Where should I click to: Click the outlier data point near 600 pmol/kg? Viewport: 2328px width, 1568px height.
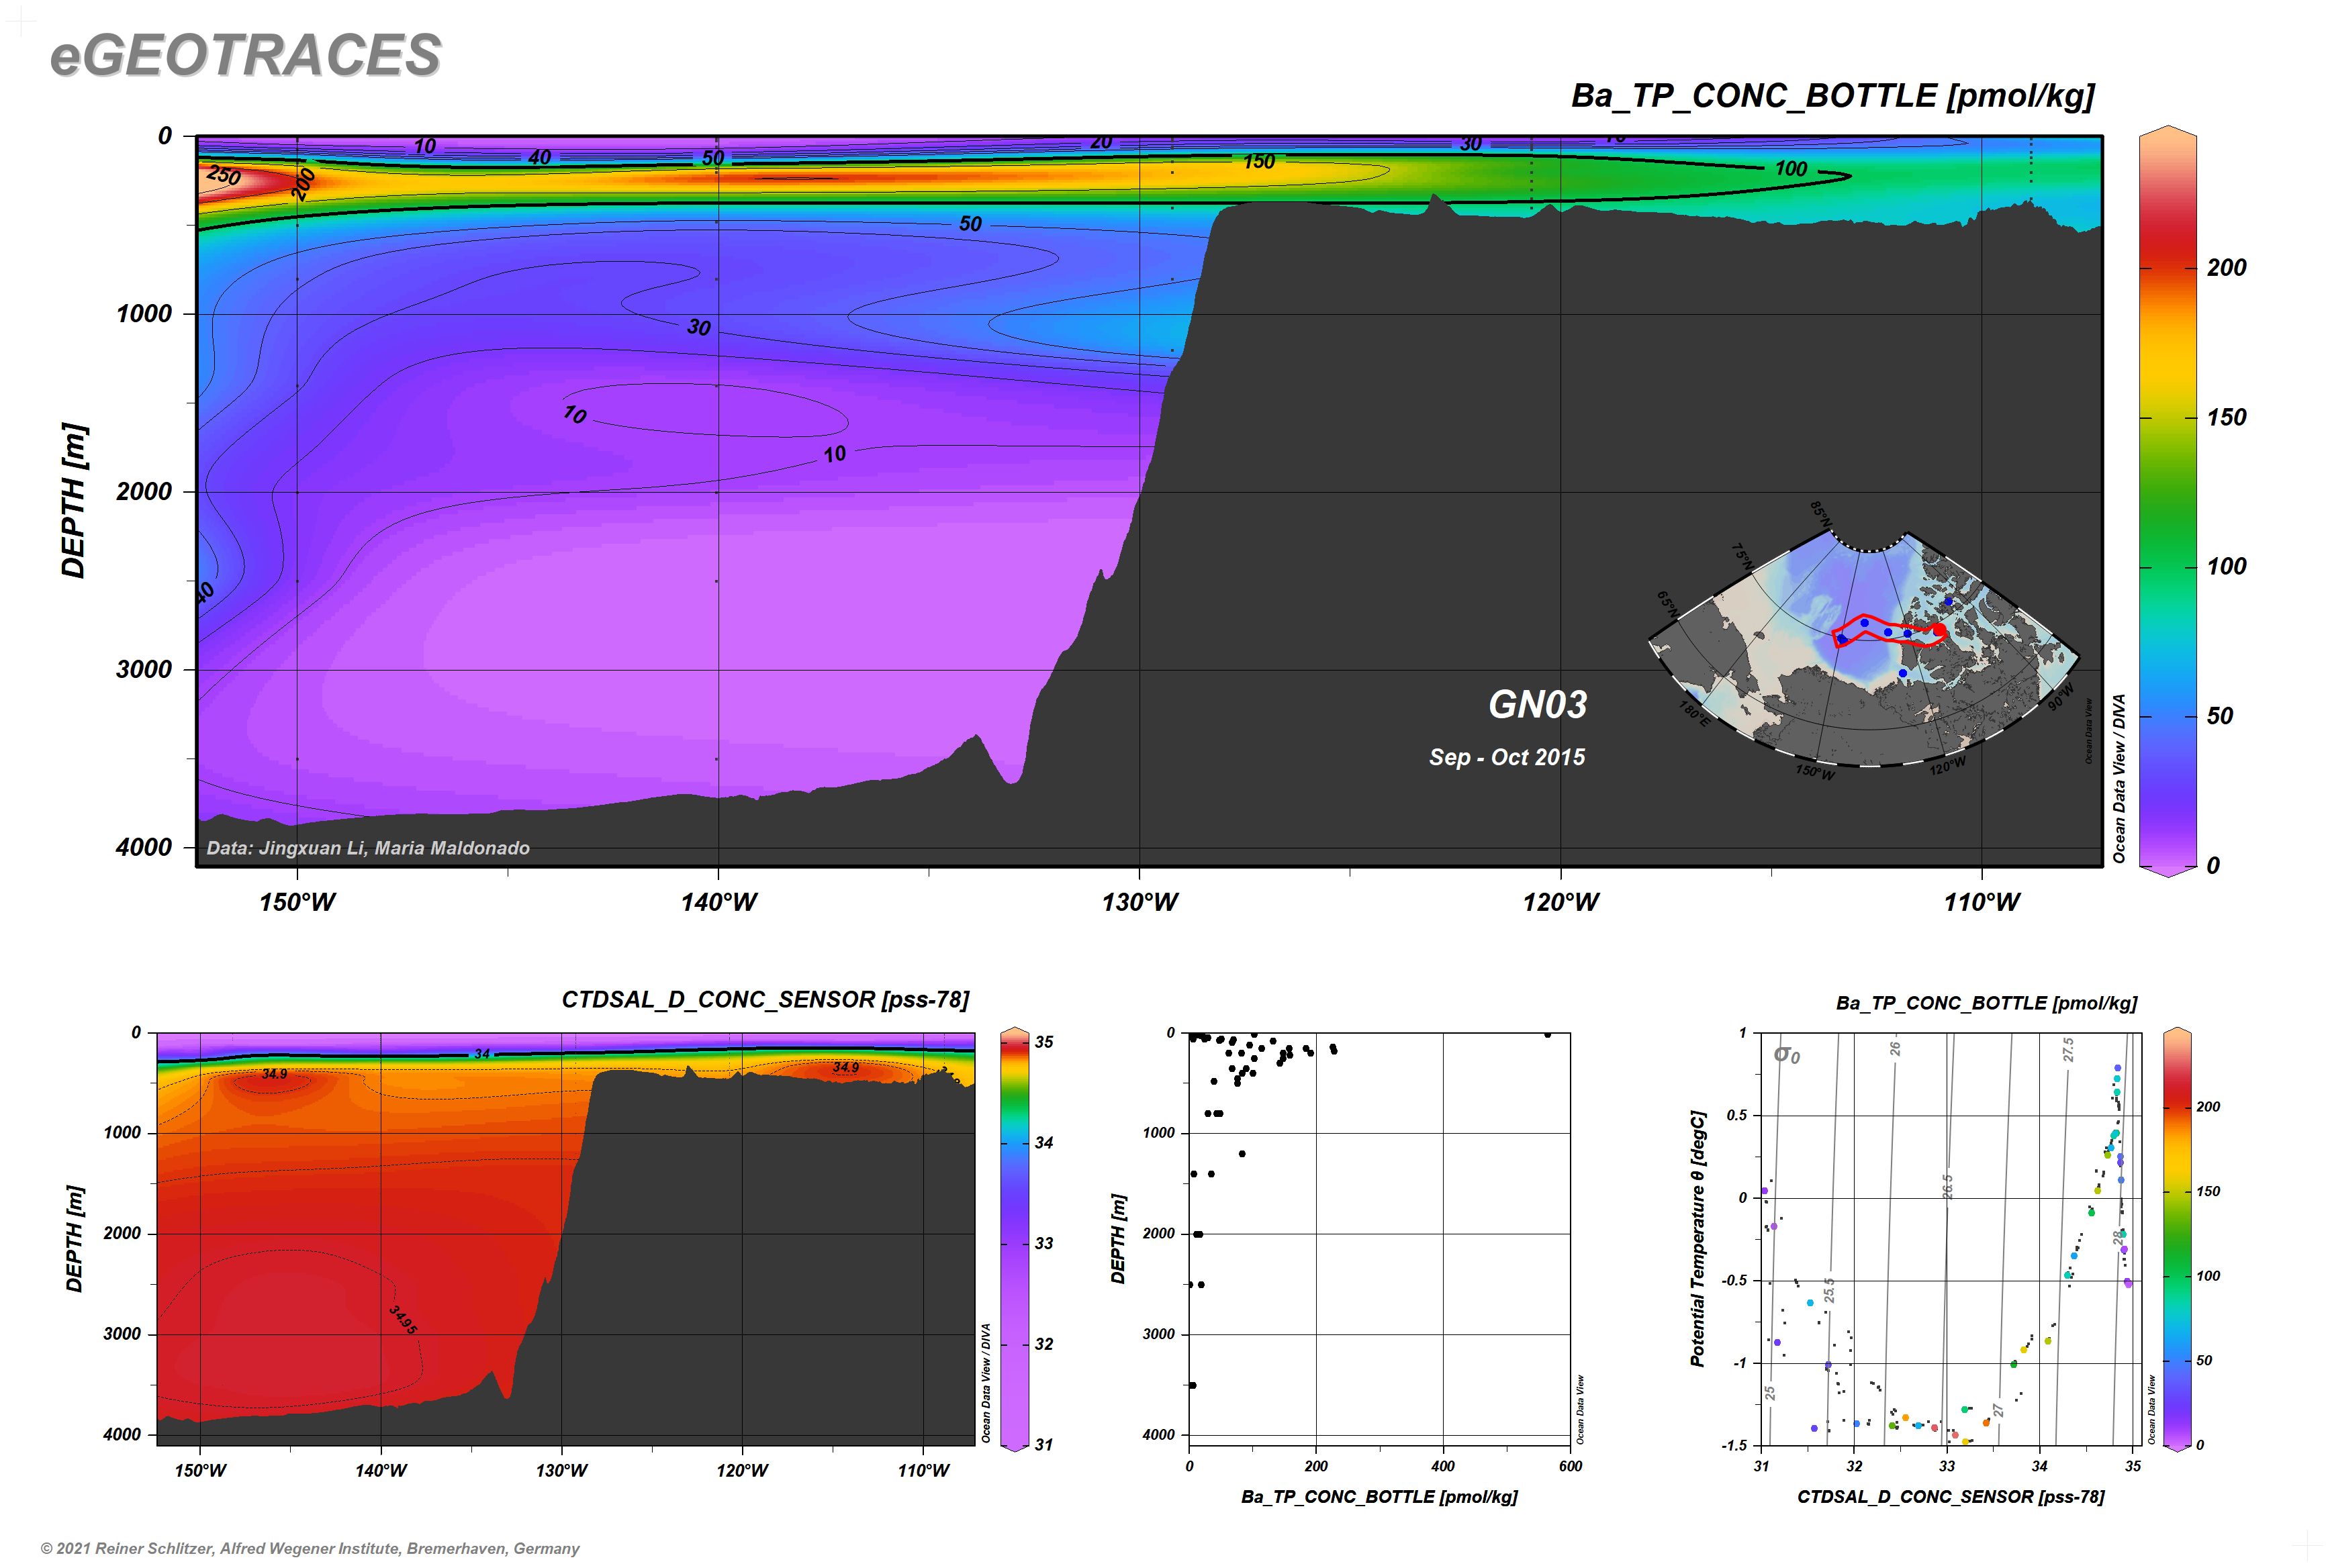pyautogui.click(x=1546, y=1035)
